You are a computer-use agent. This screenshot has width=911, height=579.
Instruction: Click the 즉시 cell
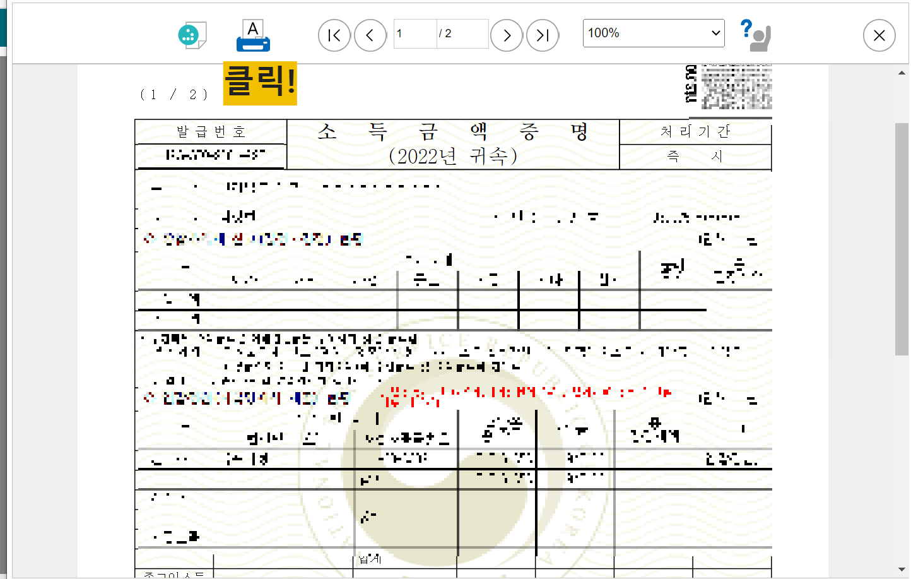pos(695,157)
